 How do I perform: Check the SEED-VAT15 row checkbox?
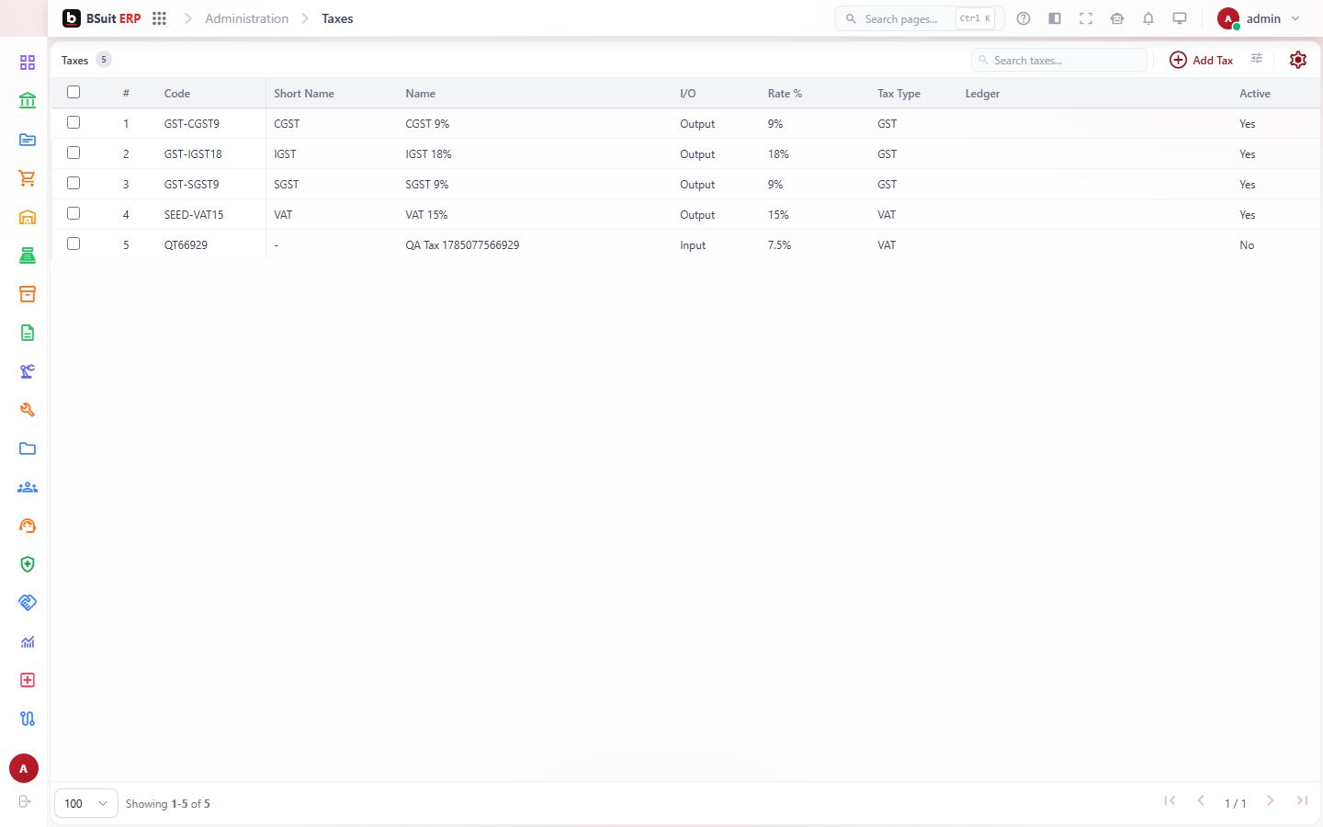point(73,213)
